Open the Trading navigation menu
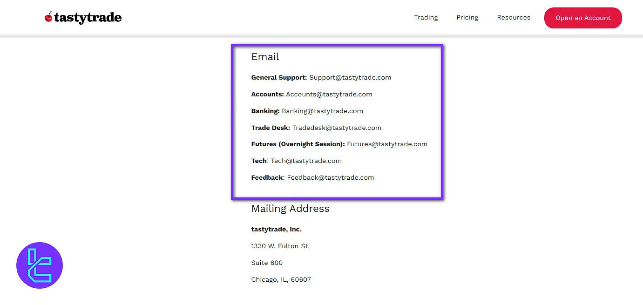The image size is (643, 305). tap(426, 18)
